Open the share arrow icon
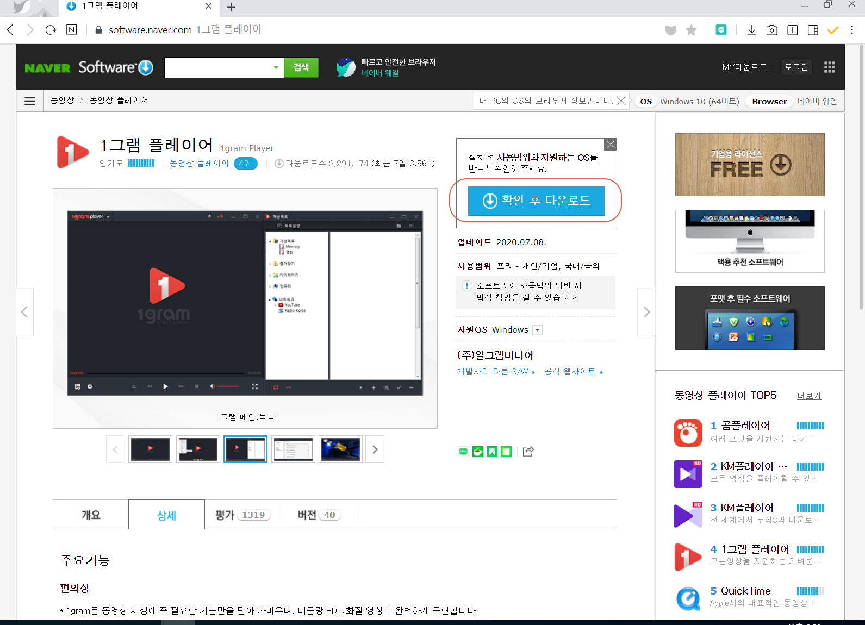 (x=528, y=451)
